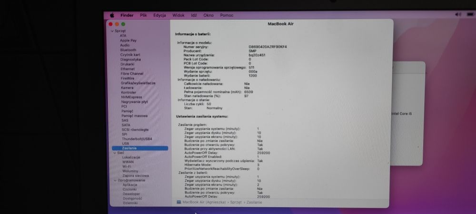Click Sprzęt in the path bar
Screen dimensions: 476x214
point(236,202)
